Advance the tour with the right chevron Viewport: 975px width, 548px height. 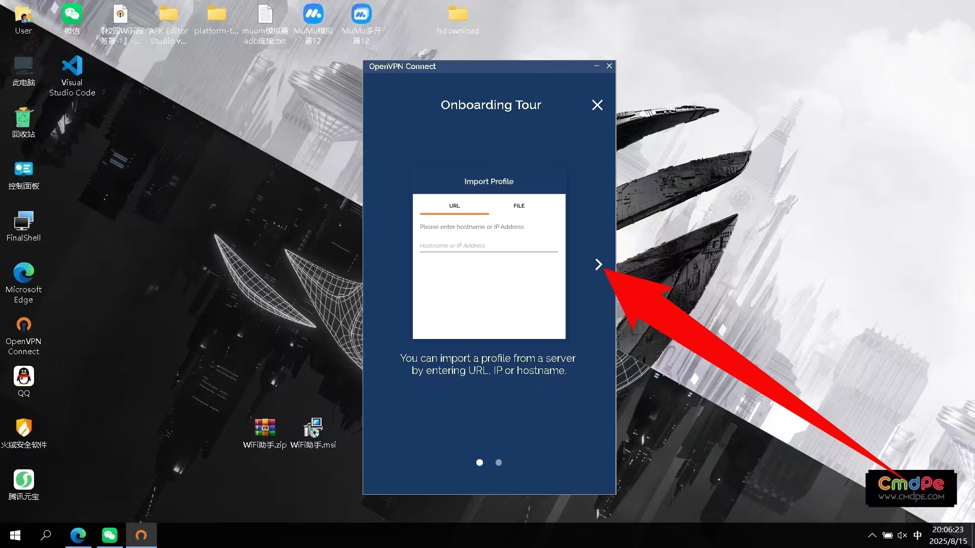[x=598, y=264]
